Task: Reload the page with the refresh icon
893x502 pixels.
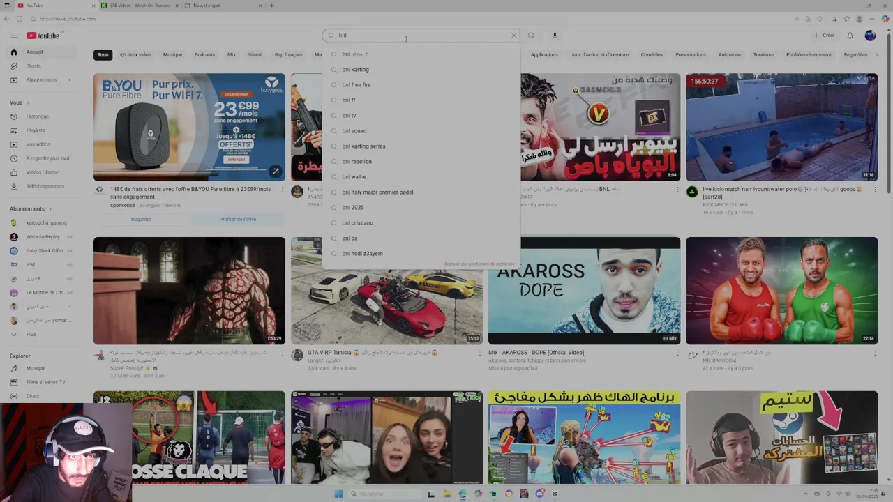Action: pos(20,19)
